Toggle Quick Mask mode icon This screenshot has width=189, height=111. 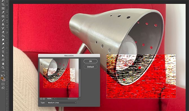pyautogui.click(x=3, y=84)
